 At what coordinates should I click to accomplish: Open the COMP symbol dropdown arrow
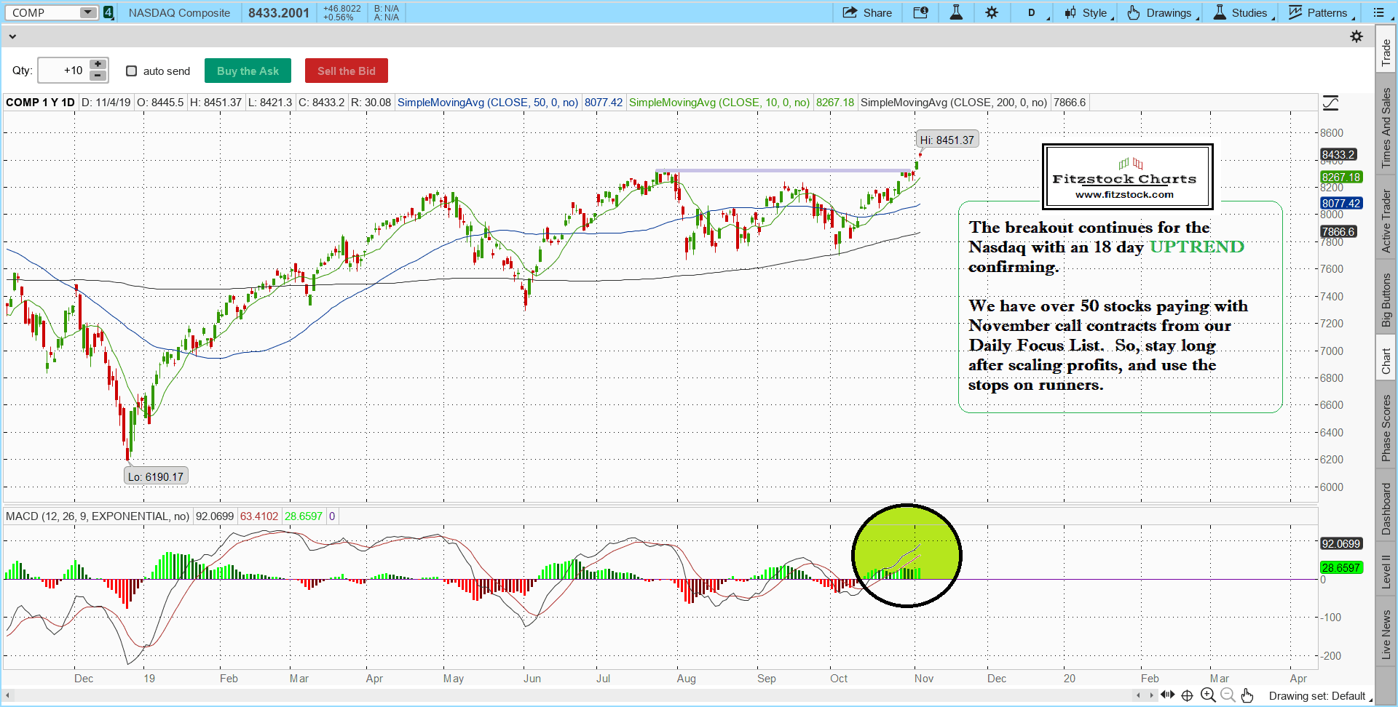coord(87,12)
